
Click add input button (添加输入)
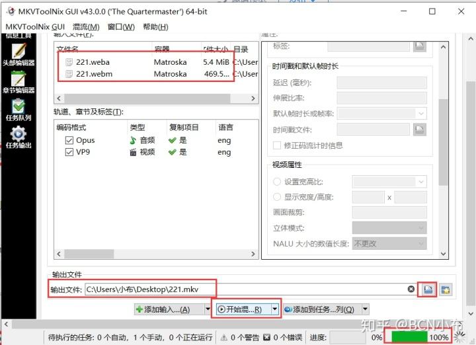[x=169, y=309]
